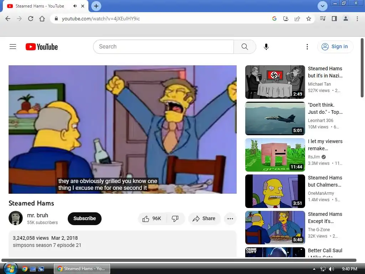The width and height of the screenshot is (365, 274).
Task: Click the Steamed Hams video title
Action: click(x=31, y=203)
